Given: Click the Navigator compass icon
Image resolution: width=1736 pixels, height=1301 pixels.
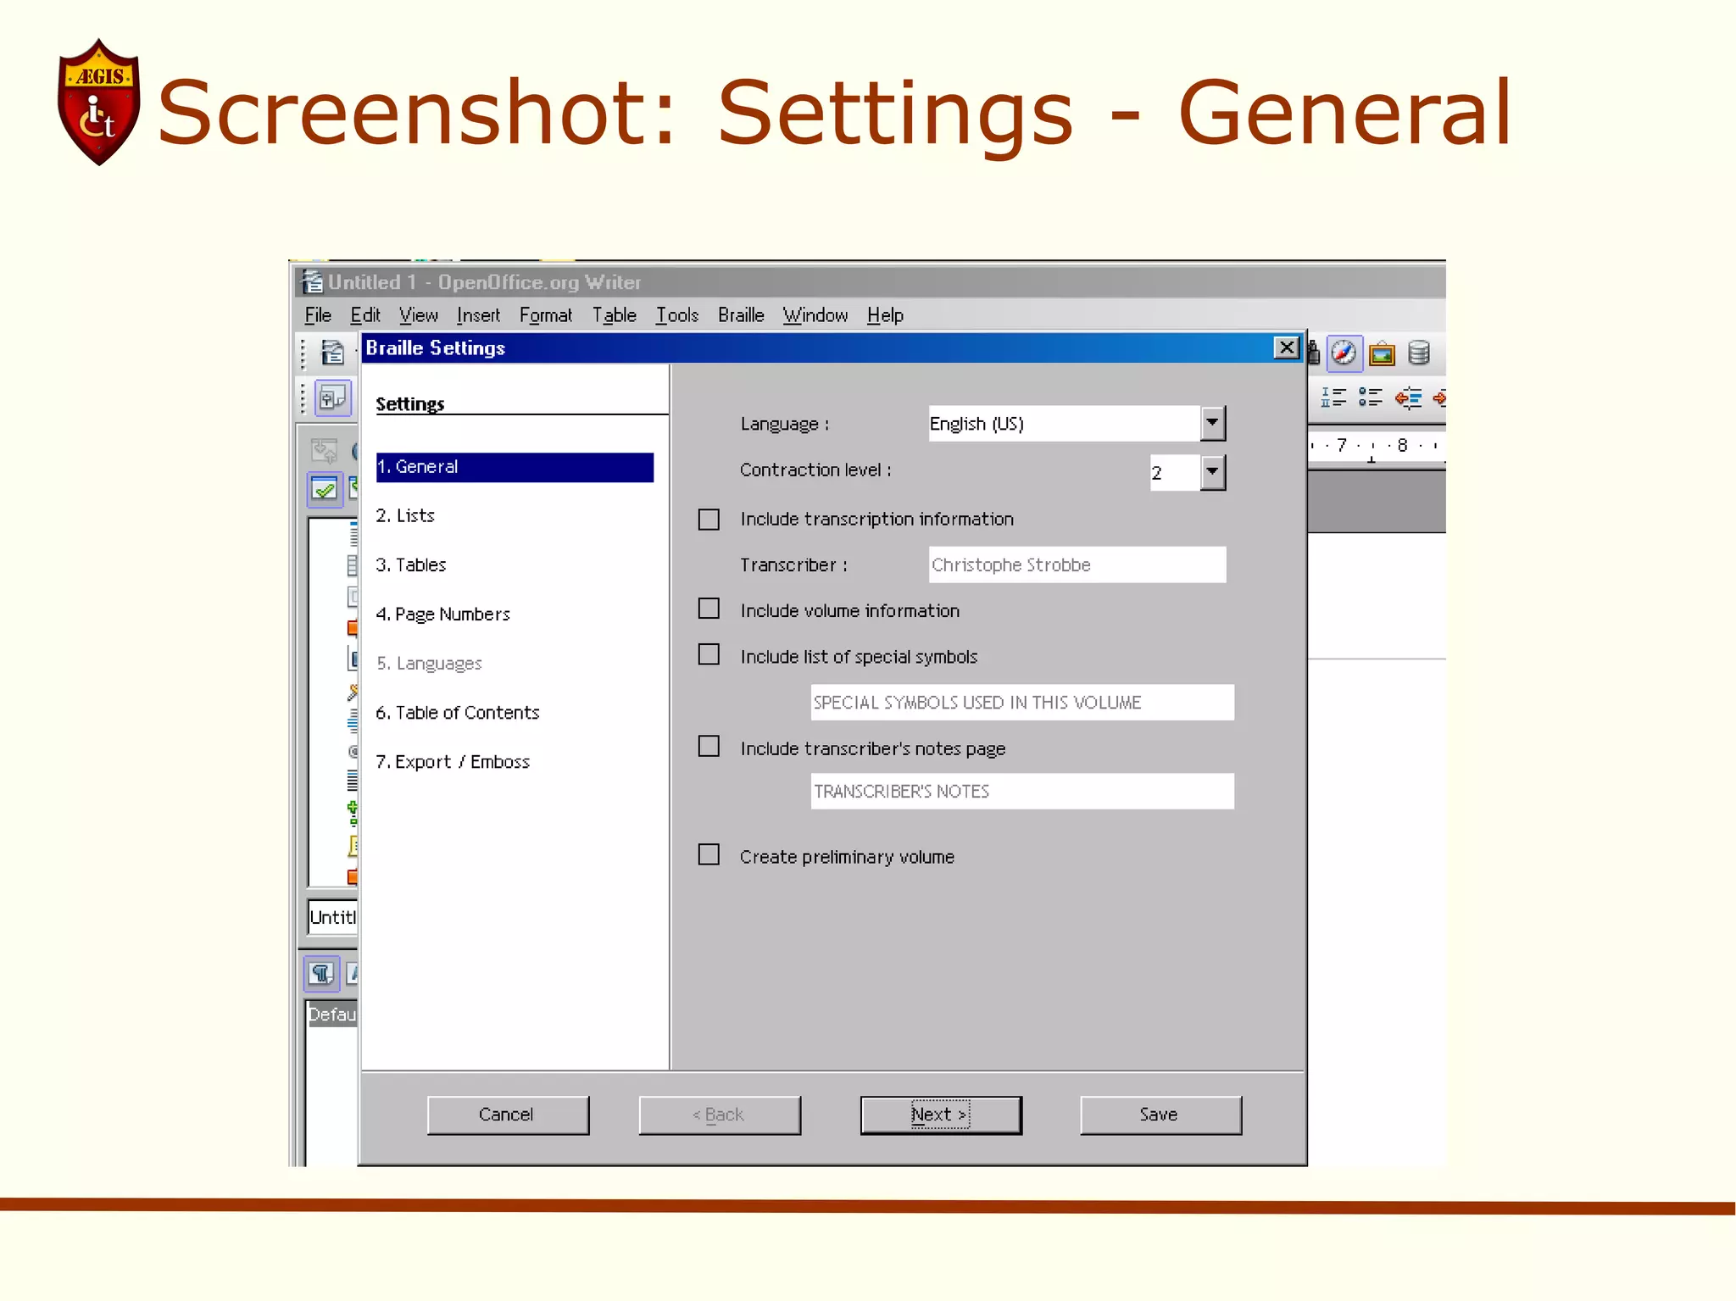Looking at the screenshot, I should (x=1344, y=353).
